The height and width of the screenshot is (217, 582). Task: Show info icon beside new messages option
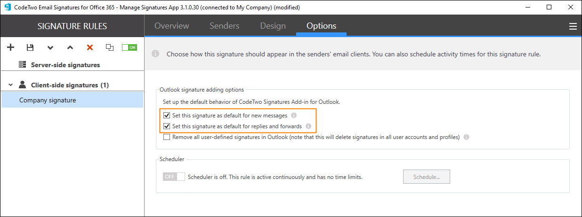[294, 115]
